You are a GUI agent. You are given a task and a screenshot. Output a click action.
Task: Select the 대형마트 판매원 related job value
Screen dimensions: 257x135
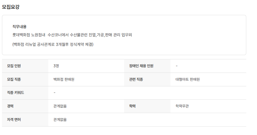pos(187,79)
